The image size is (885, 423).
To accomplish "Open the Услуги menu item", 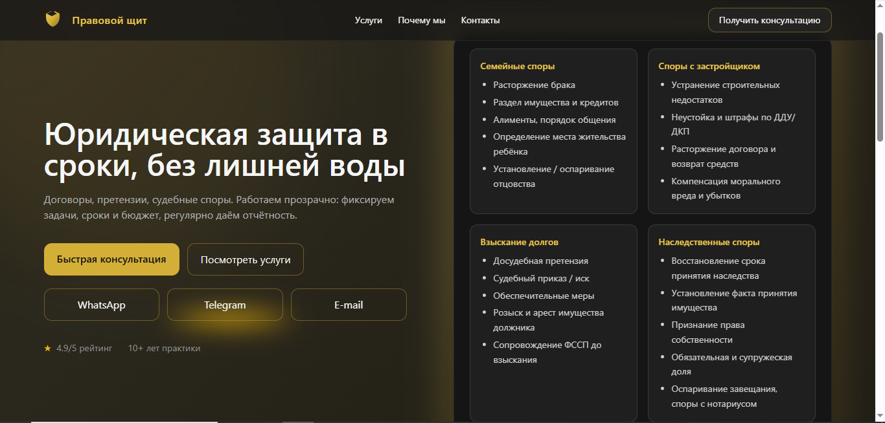I will tap(369, 20).
